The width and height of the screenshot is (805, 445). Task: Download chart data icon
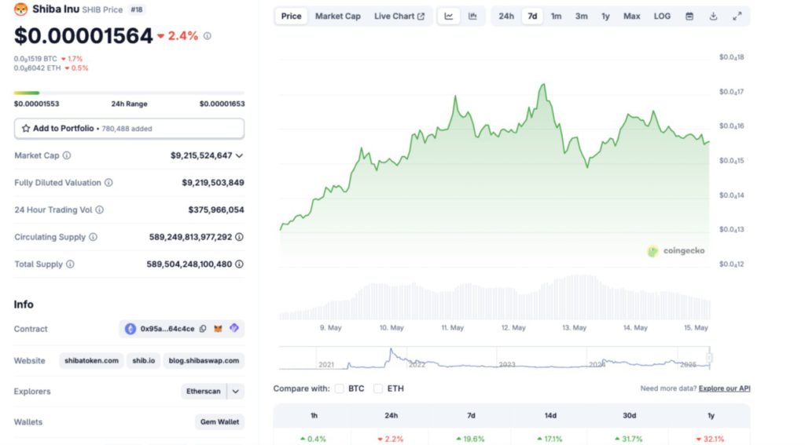point(713,16)
